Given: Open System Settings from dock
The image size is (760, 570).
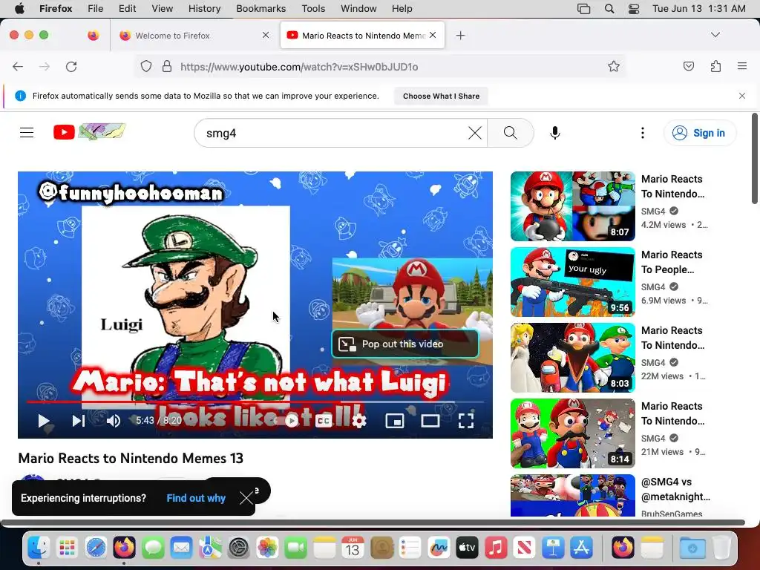Looking at the screenshot, I should [238, 548].
